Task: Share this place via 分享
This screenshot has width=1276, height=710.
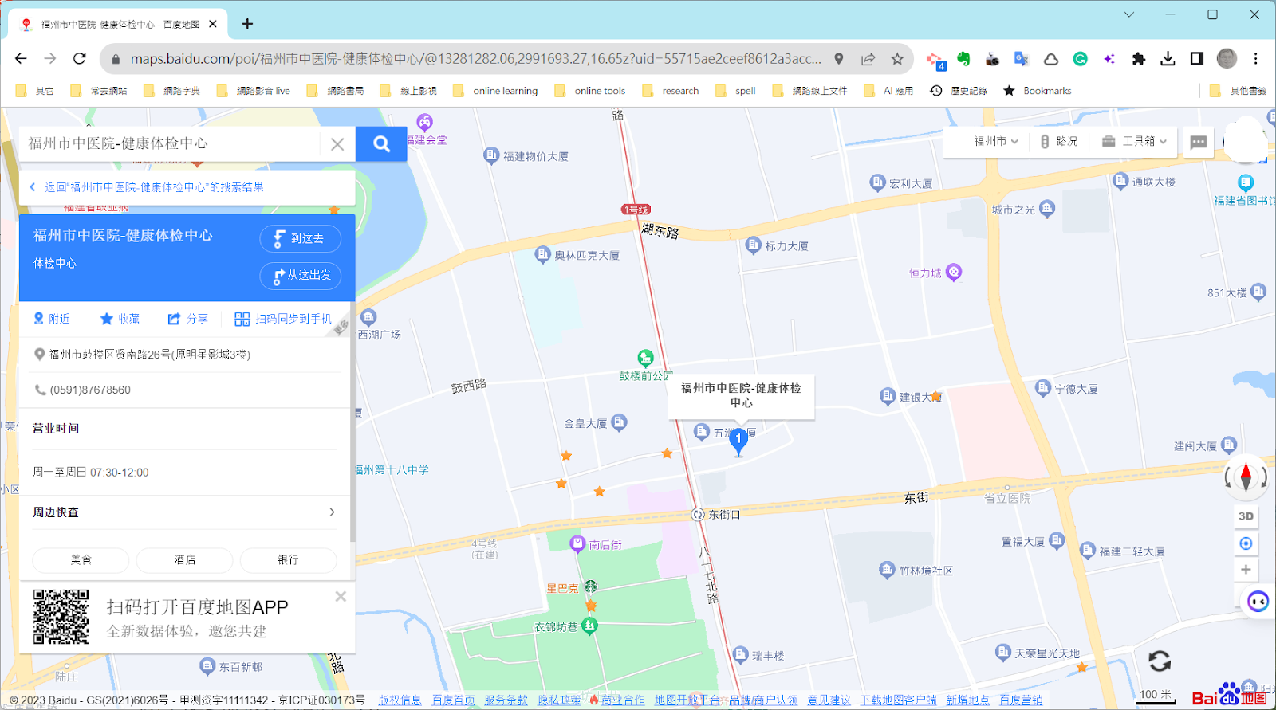Action: pyautogui.click(x=187, y=319)
